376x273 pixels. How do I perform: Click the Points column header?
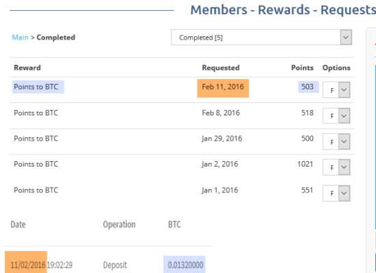click(302, 68)
